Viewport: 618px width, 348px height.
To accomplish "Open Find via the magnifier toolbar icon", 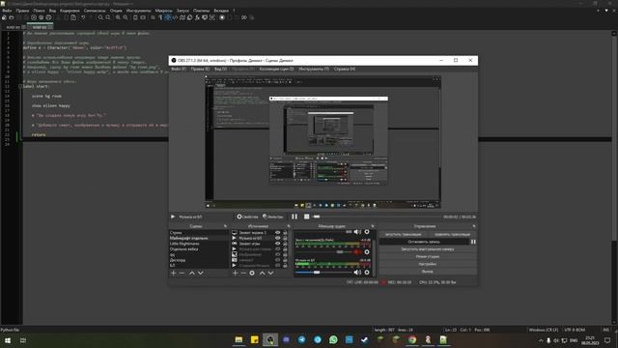I will click(x=100, y=17).
